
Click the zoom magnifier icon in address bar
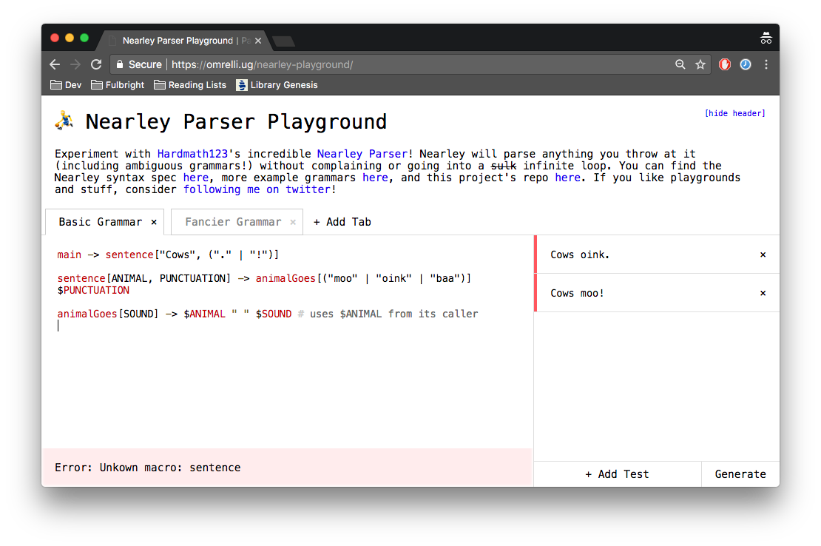pos(680,64)
